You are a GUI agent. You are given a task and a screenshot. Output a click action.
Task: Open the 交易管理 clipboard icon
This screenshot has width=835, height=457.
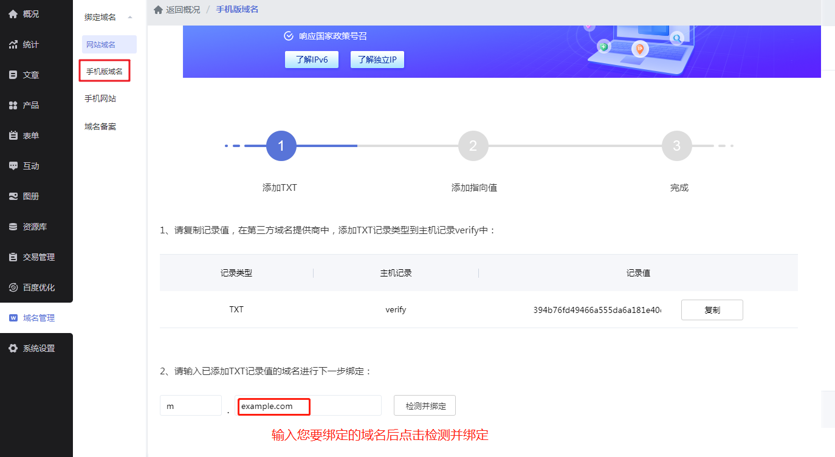(x=13, y=257)
